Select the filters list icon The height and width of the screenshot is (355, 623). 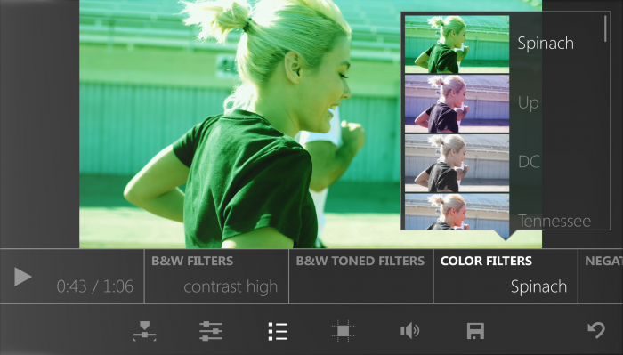[x=278, y=331]
